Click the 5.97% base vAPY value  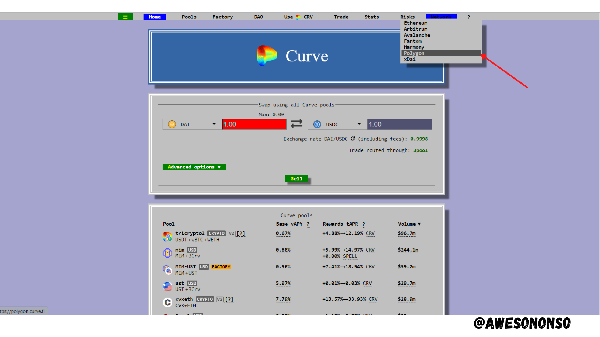point(283,283)
